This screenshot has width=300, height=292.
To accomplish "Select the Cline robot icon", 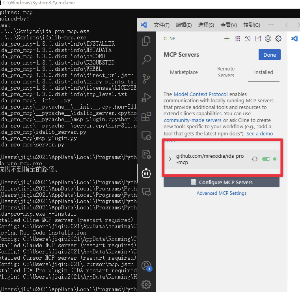I will 146,173.
